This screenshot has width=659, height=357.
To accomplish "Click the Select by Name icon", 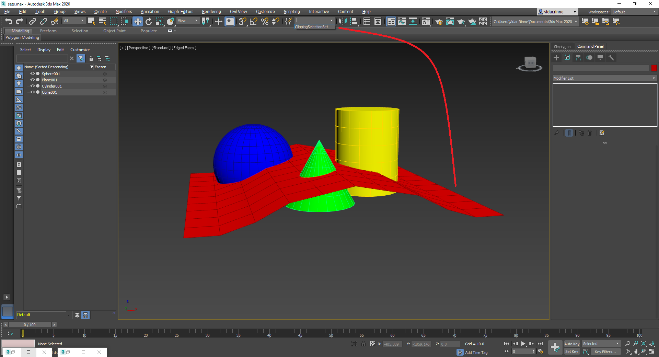I will point(102,22).
